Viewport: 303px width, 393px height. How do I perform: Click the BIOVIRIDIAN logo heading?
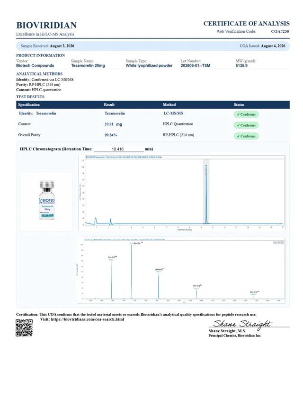pyautogui.click(x=46, y=25)
